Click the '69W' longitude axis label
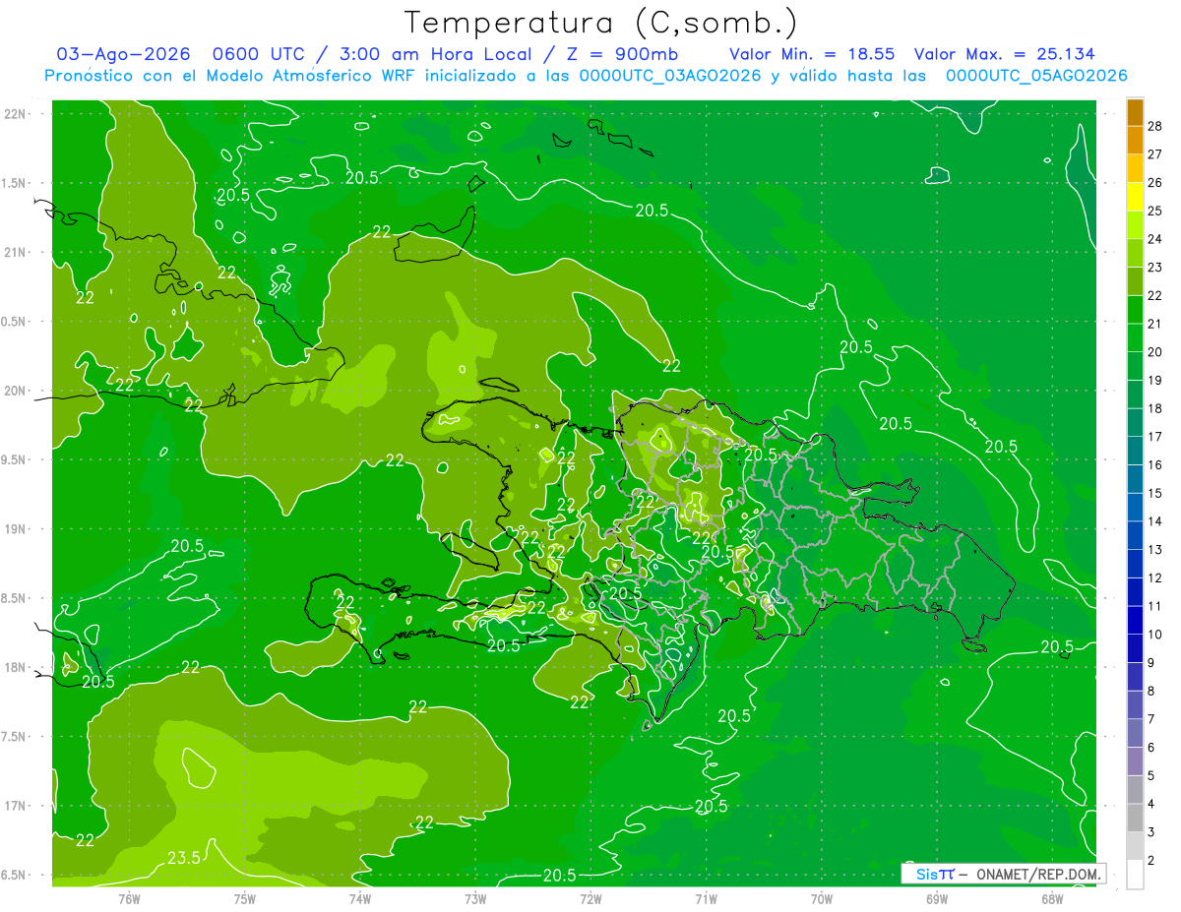This screenshot has height=912, width=1181. tap(936, 898)
